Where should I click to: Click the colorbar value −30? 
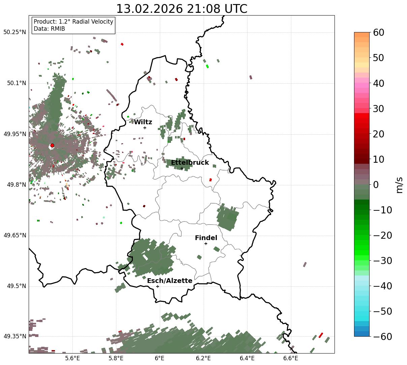[382, 261]
